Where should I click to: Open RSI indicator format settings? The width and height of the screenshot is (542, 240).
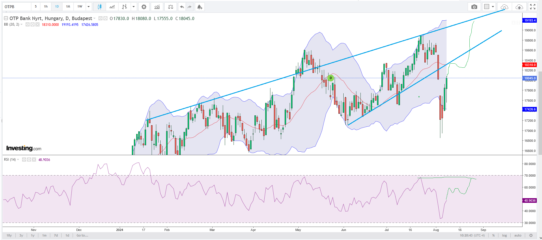pyautogui.click(x=29, y=160)
